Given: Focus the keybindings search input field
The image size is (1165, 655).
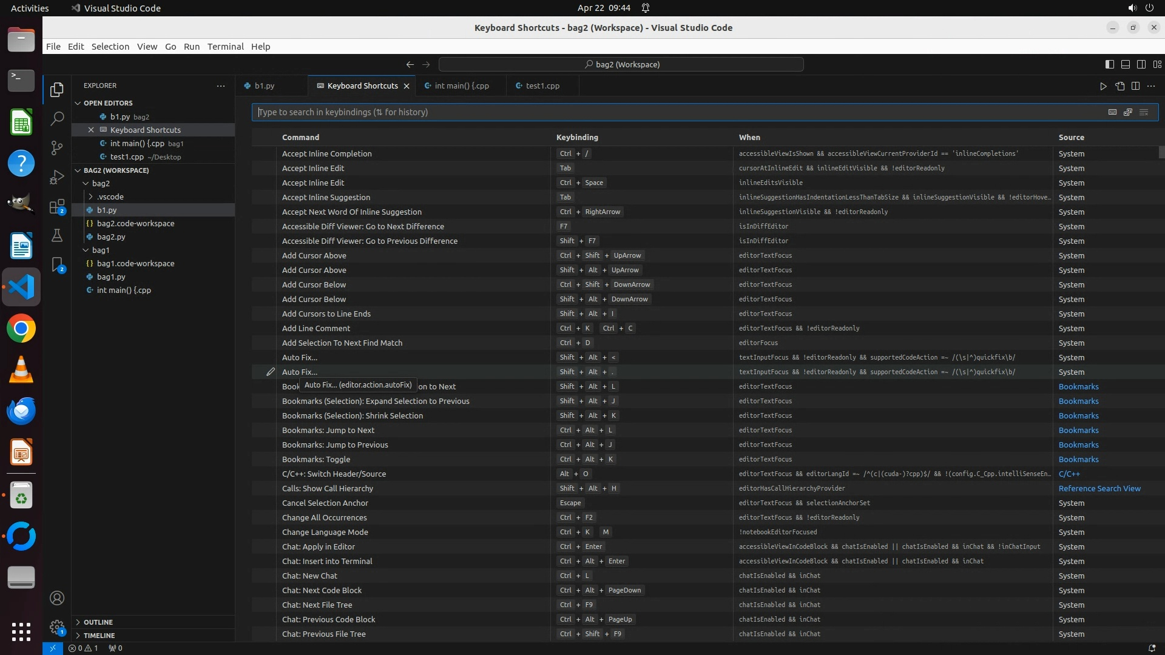Looking at the screenshot, I should point(667,112).
